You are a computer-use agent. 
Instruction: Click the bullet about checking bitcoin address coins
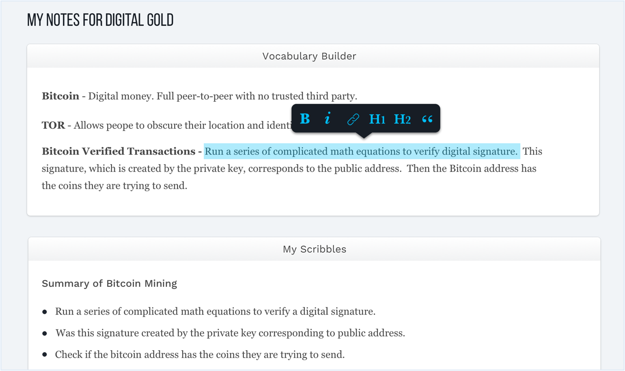[200, 354]
